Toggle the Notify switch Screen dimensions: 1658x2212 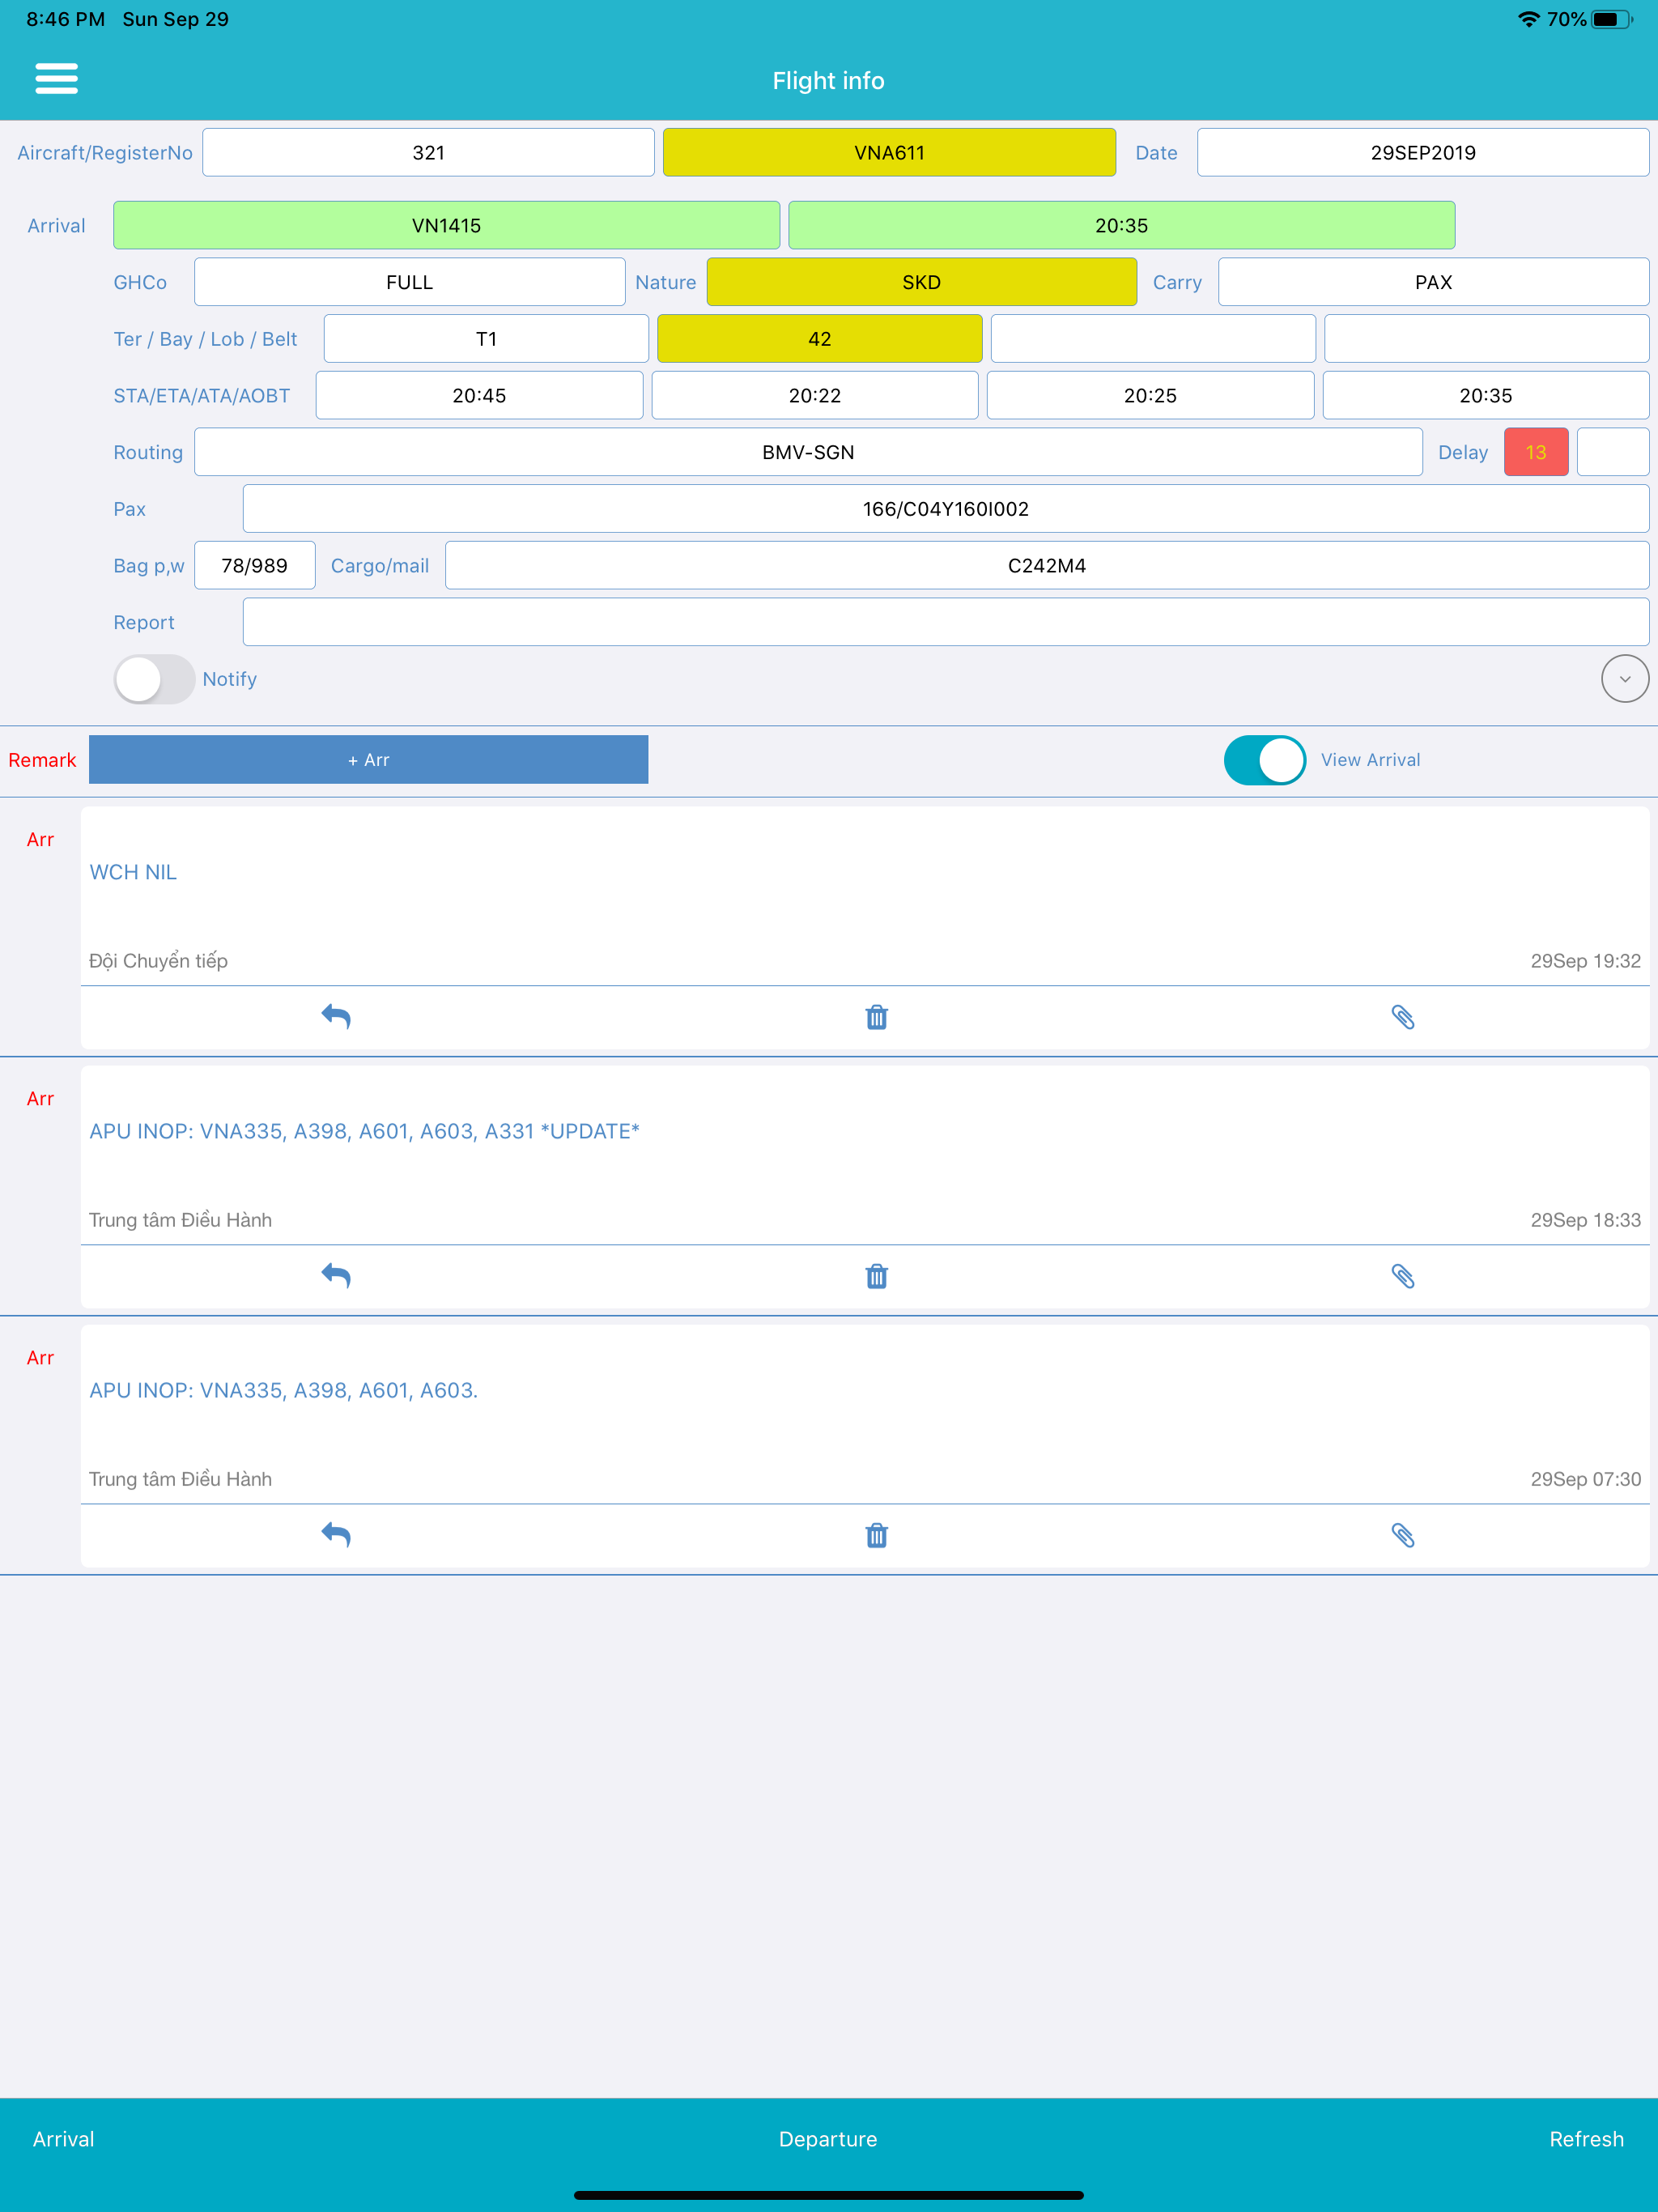154,679
